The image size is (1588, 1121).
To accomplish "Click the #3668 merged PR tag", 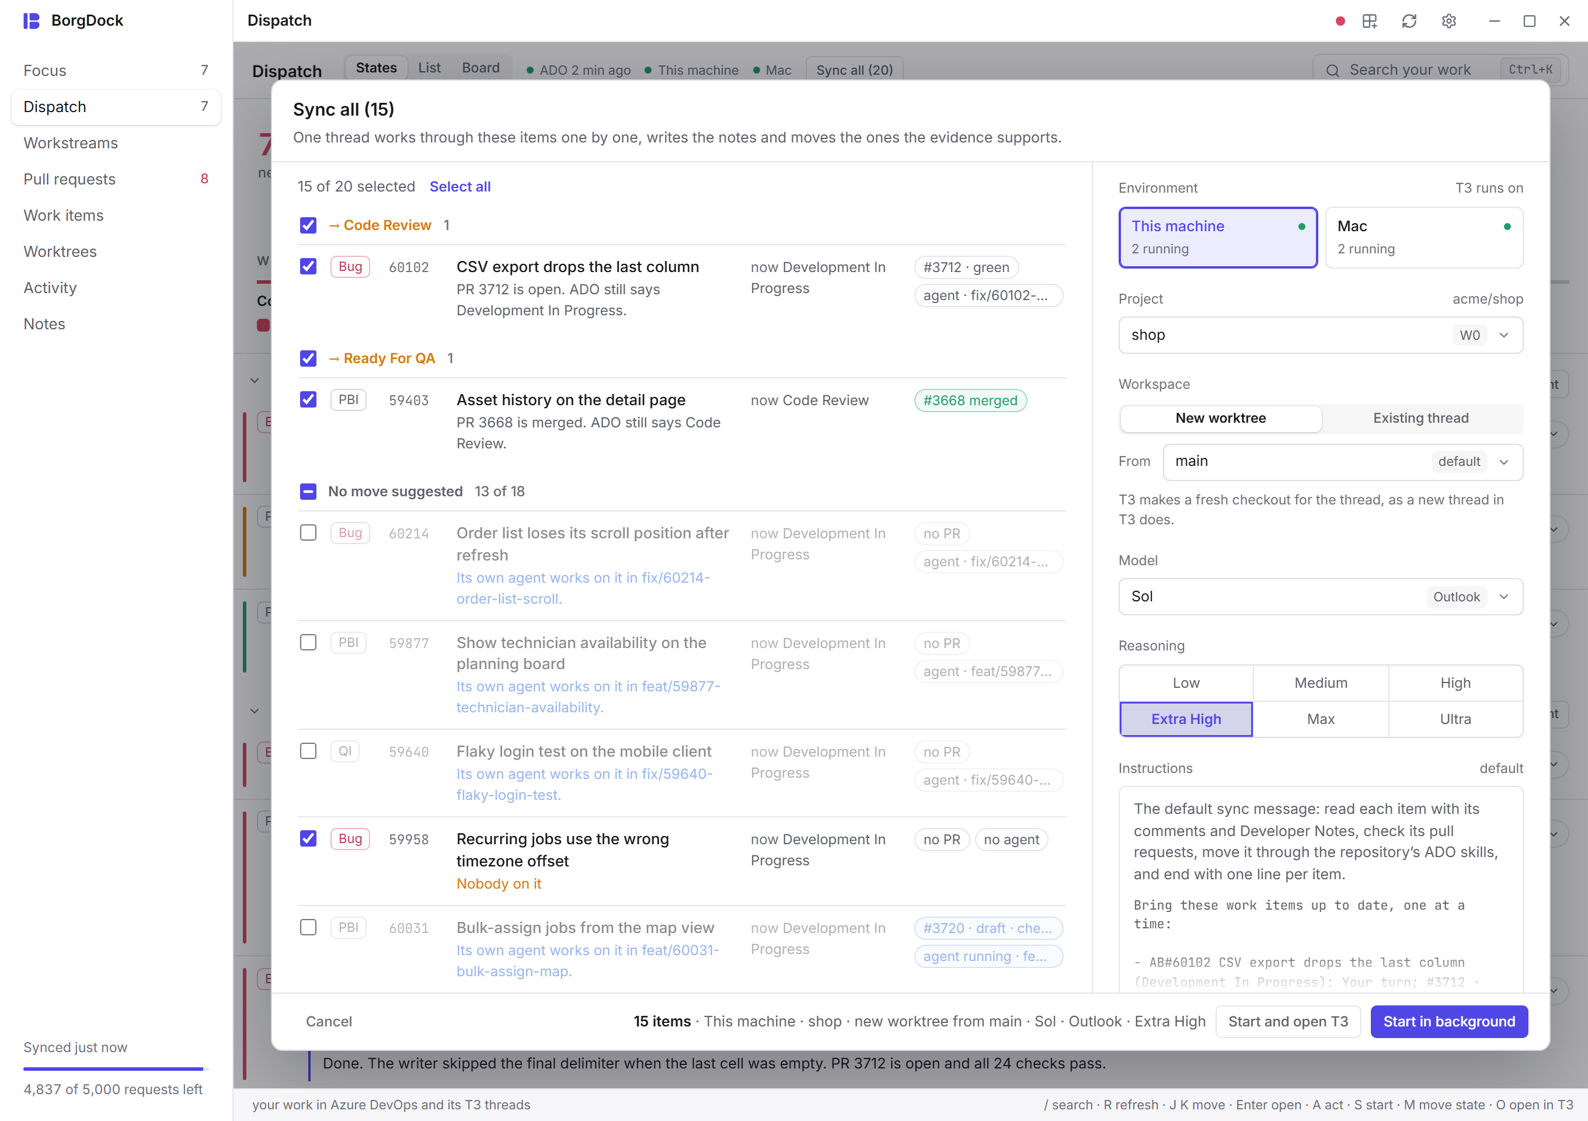I will [970, 401].
